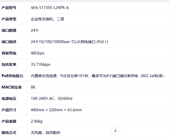Screen dimensions: 174x139
Task: Click the 24个 port count value
Action: coord(35,30)
